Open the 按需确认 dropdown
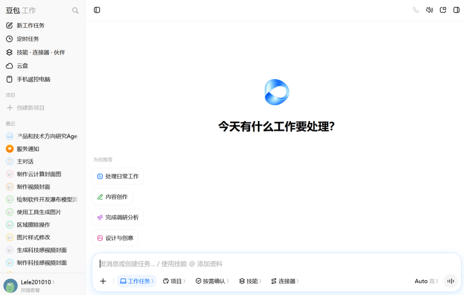The height and width of the screenshot is (295, 464). tap(212, 281)
